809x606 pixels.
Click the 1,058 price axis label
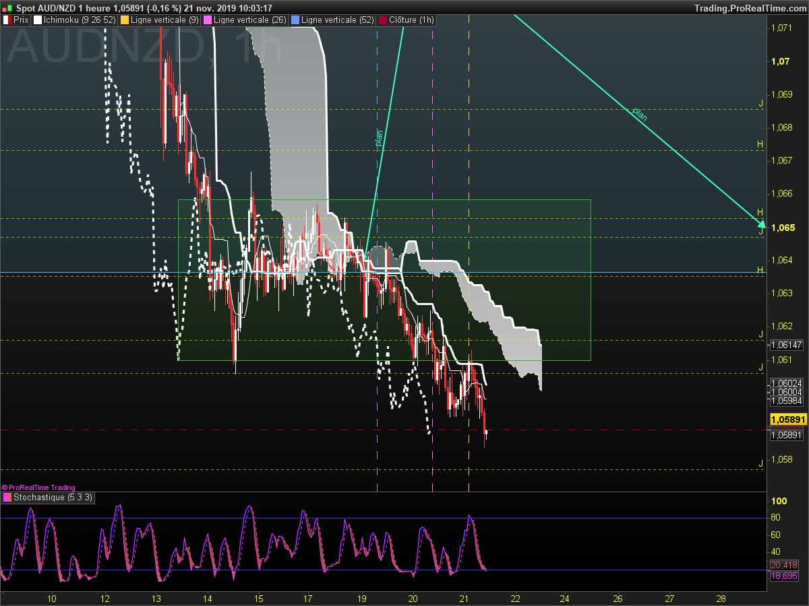781,460
